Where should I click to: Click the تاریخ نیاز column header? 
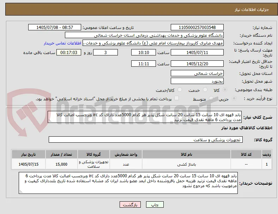pos(29,154)
